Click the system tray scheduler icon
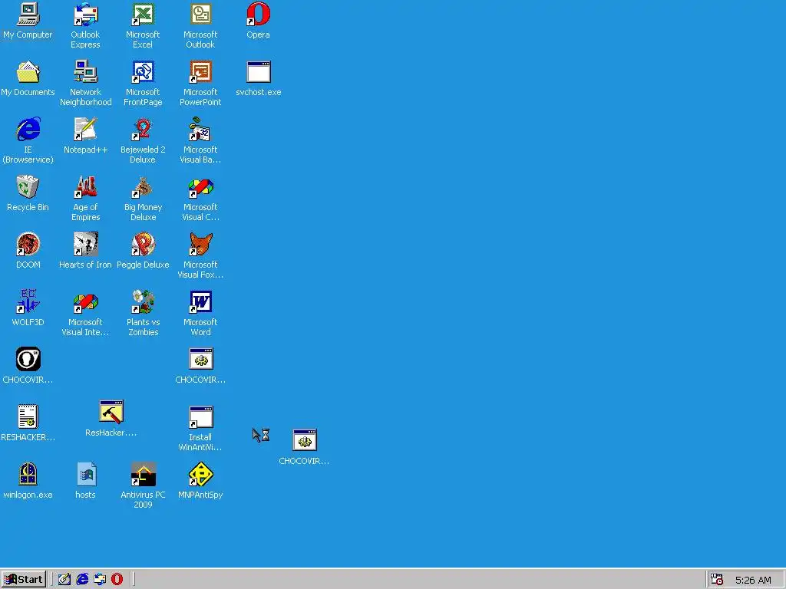 click(x=717, y=580)
